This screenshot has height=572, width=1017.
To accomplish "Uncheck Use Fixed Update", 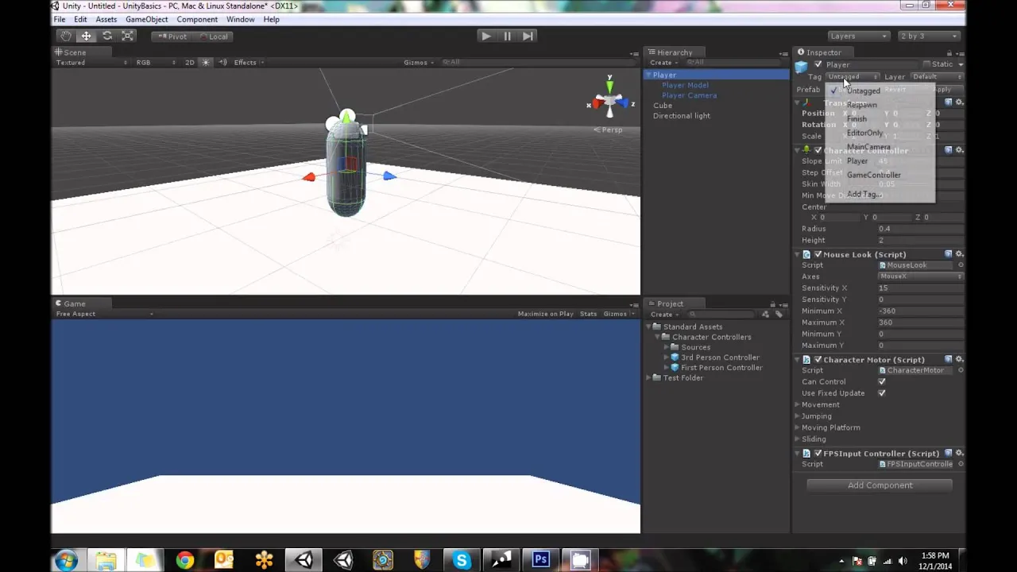I will [881, 392].
